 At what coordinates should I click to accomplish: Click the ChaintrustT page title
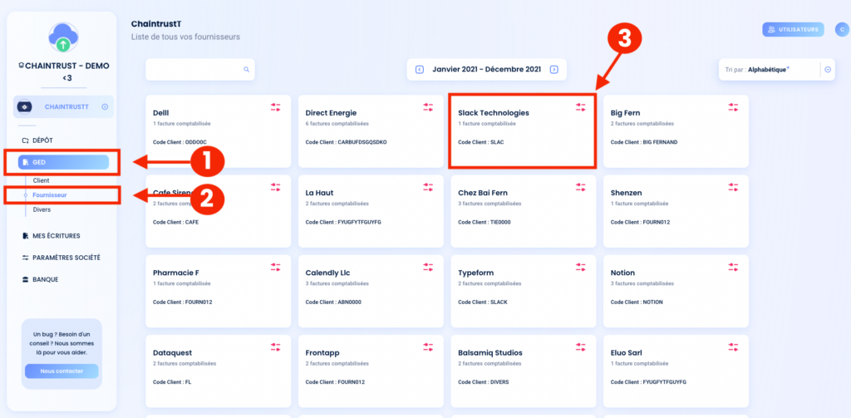click(156, 24)
